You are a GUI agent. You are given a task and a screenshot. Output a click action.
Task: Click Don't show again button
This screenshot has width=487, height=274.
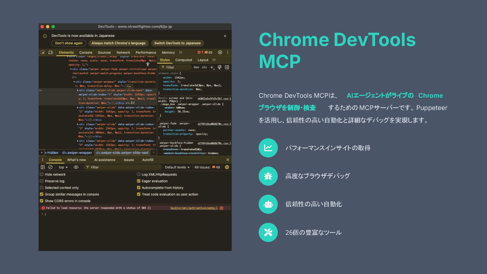click(x=69, y=43)
